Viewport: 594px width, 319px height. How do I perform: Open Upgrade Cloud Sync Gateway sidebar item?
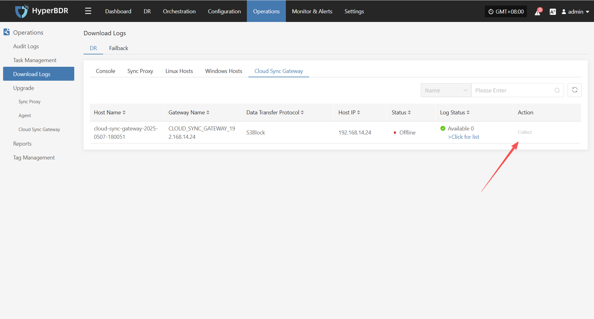(x=39, y=130)
